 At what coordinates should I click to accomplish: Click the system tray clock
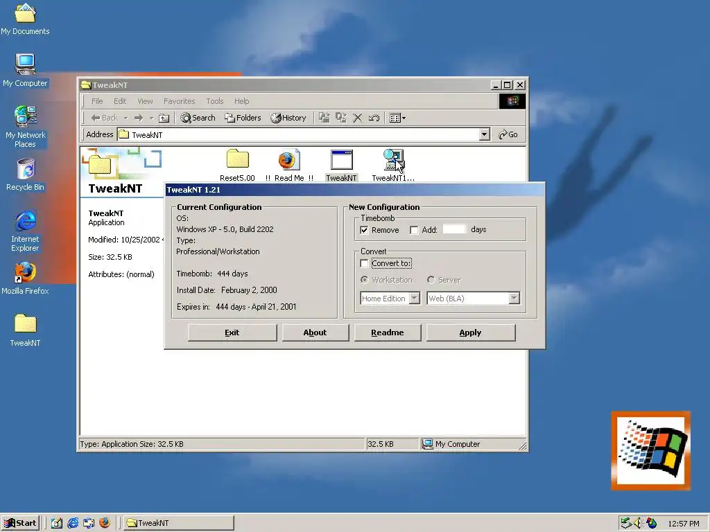(x=683, y=524)
